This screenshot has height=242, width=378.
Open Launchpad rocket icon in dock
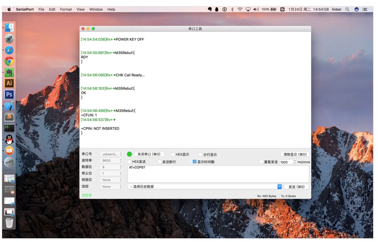tap(9, 39)
